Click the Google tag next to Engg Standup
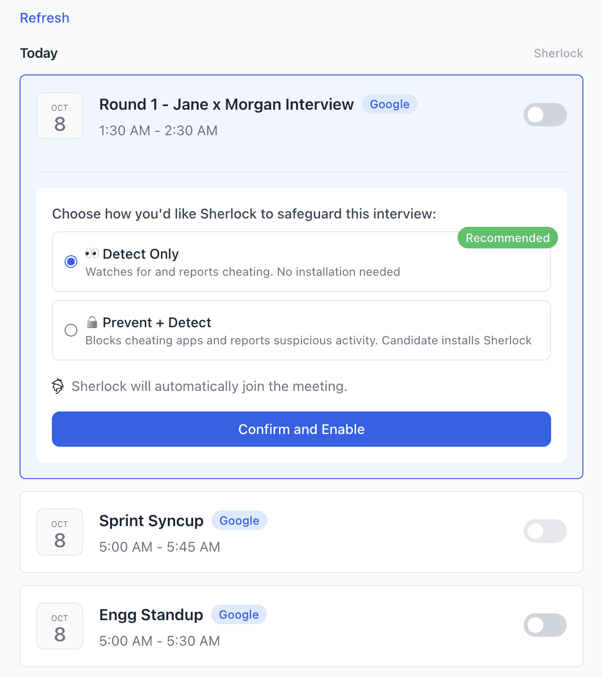602x677 pixels. pyautogui.click(x=239, y=615)
